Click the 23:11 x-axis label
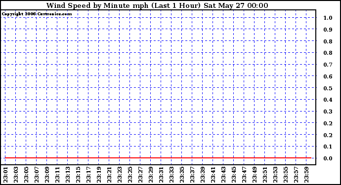341x185 pixels. point(57,175)
